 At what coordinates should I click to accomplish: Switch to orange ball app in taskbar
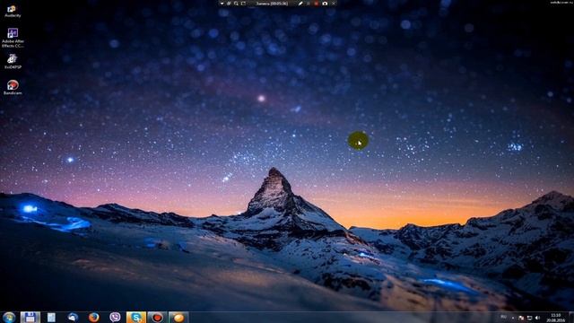[178, 317]
